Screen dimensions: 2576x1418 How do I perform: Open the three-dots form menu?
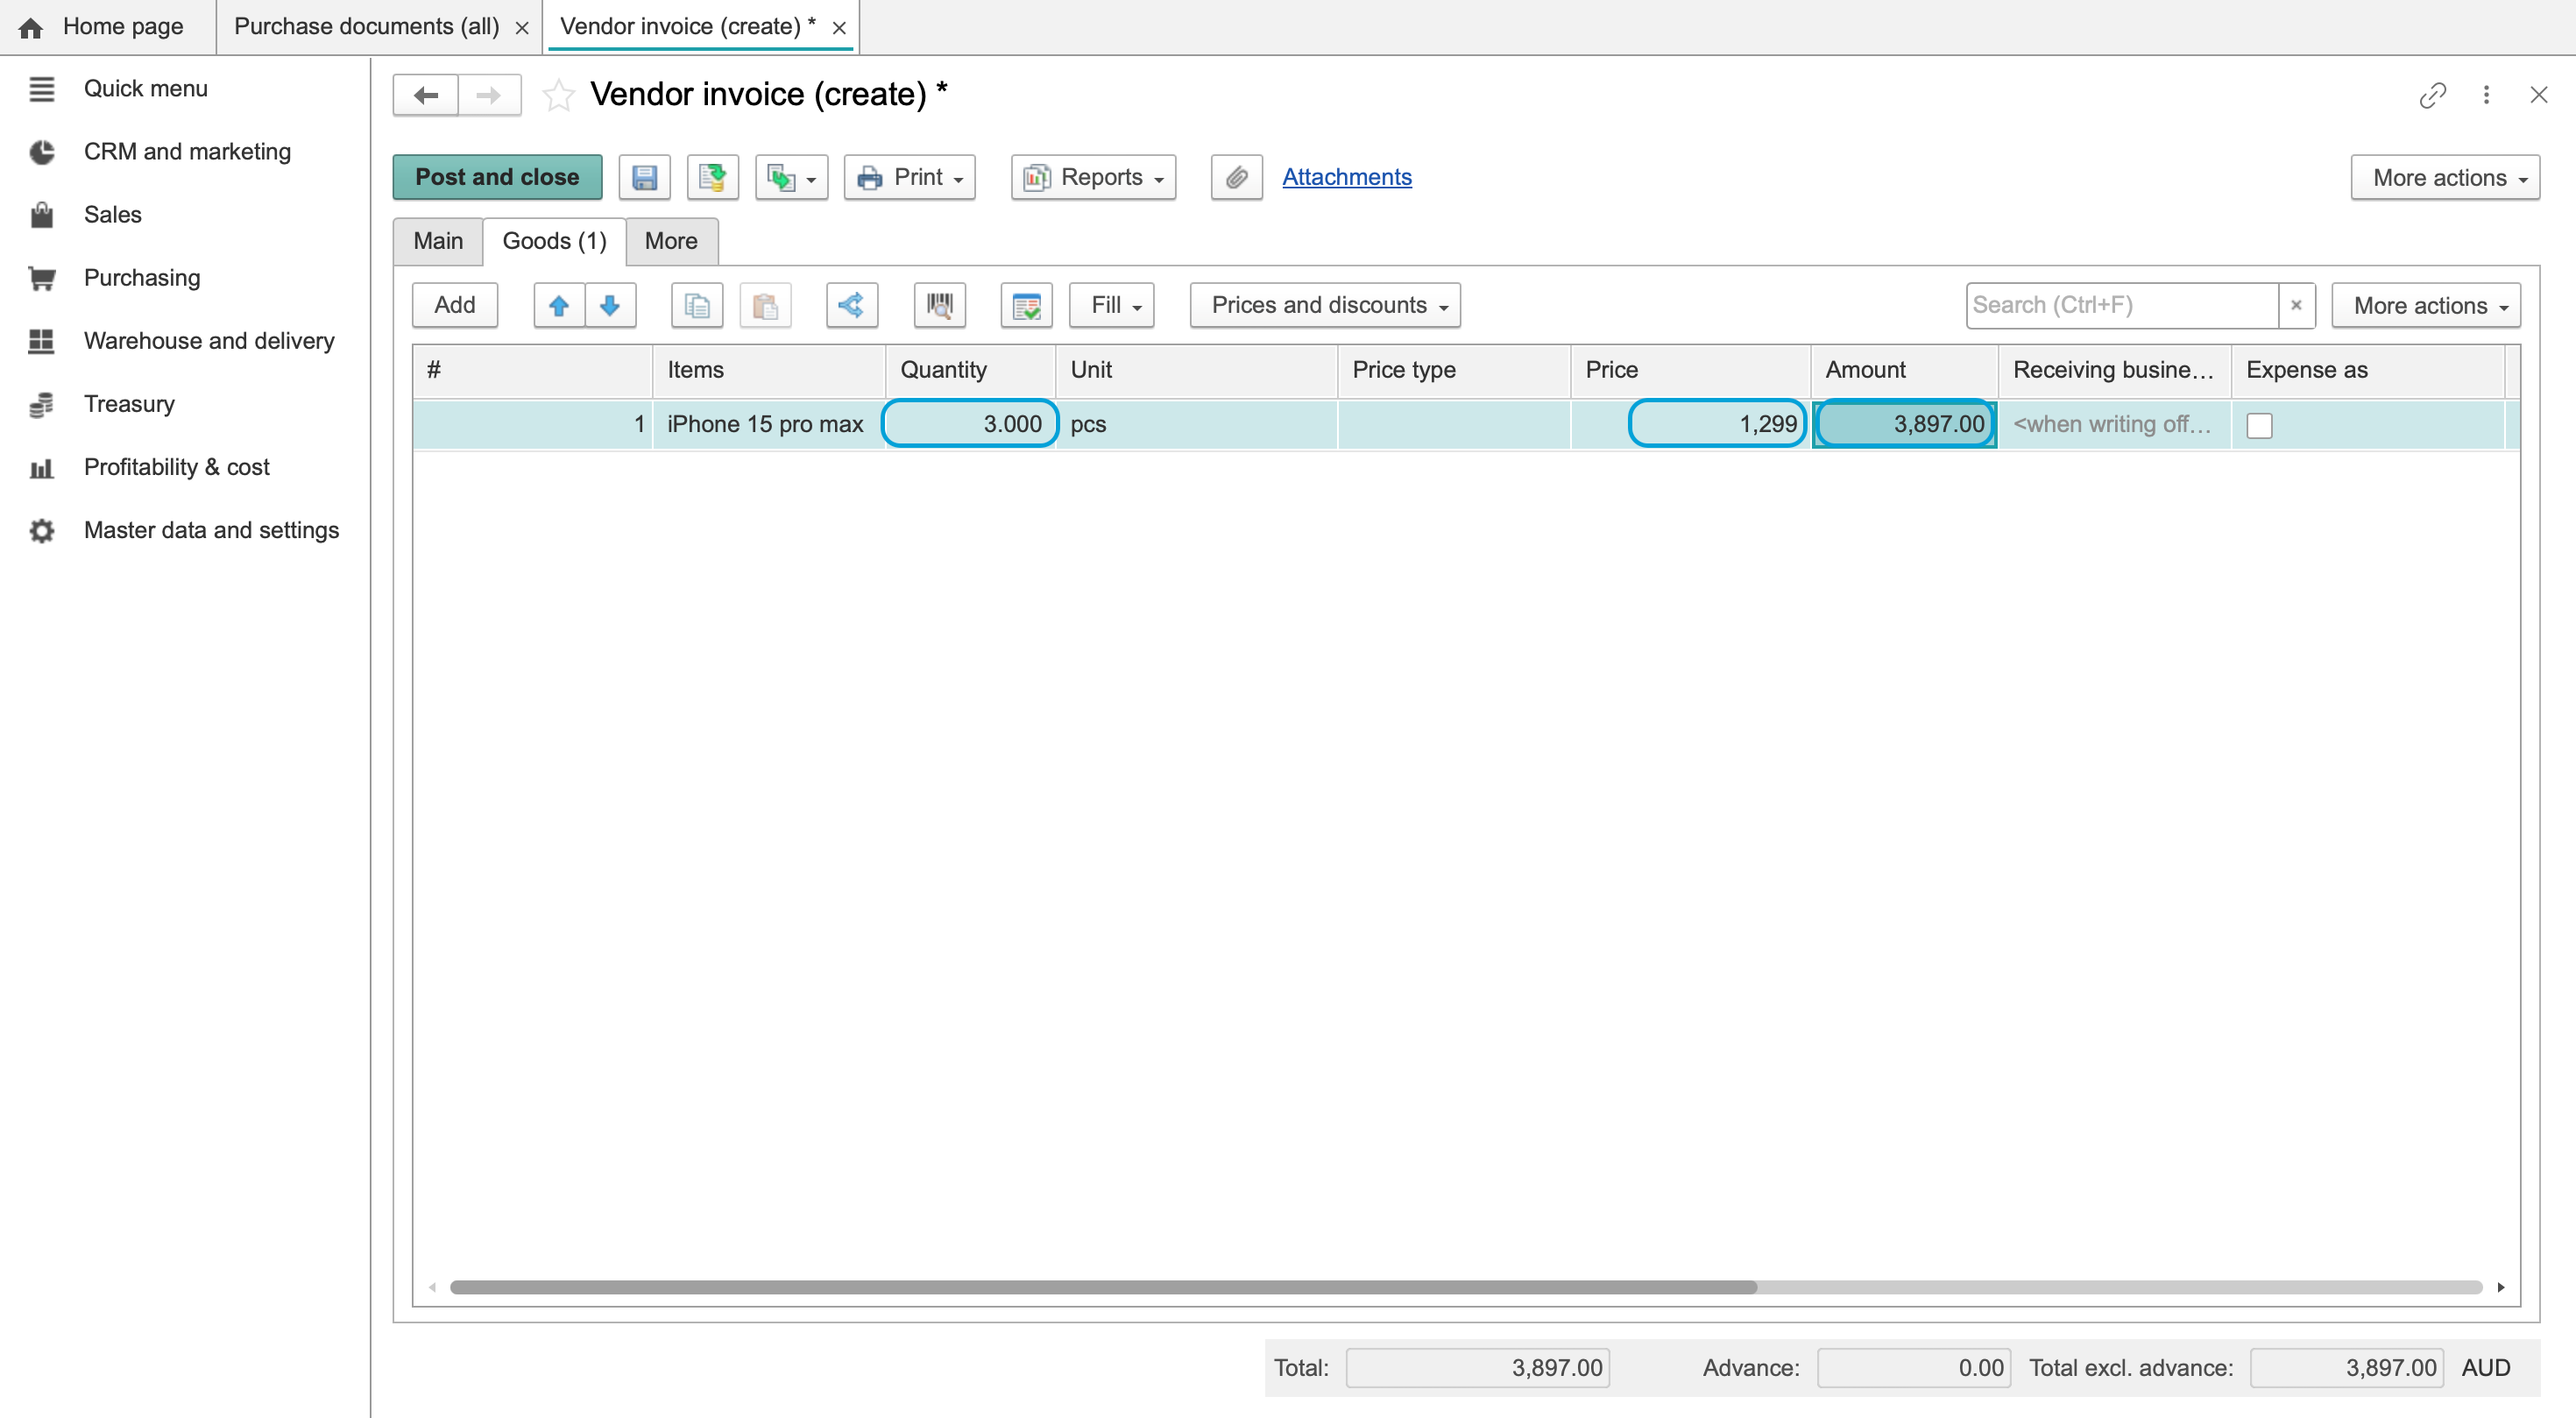click(2486, 95)
